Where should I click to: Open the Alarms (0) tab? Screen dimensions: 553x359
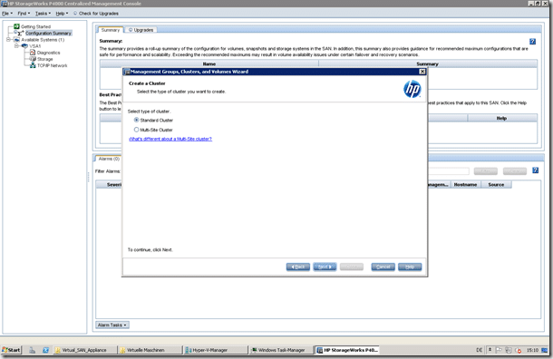pyautogui.click(x=109, y=159)
